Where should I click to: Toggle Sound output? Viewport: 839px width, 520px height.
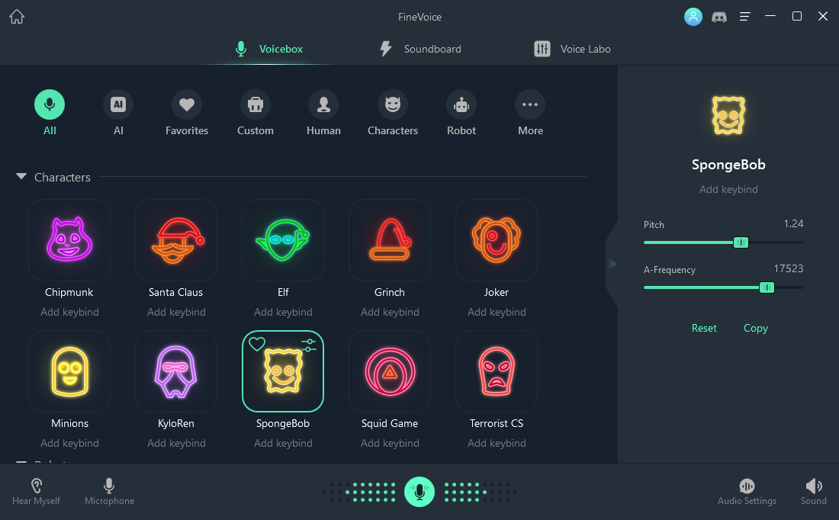pyautogui.click(x=813, y=492)
